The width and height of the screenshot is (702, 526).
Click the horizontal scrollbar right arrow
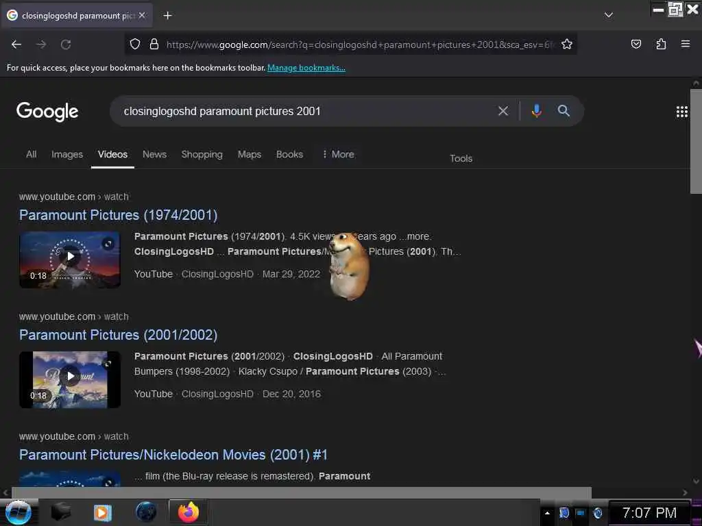(x=685, y=492)
